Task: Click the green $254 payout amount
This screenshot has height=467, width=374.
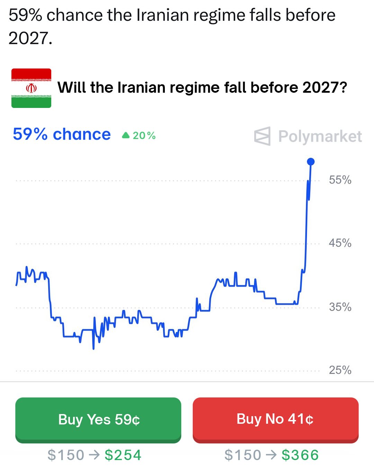Action: click(123, 455)
